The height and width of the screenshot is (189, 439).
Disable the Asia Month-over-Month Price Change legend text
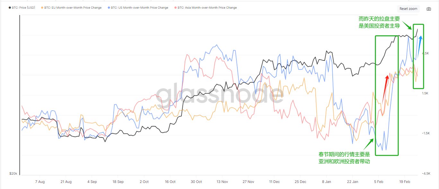coord(207,8)
